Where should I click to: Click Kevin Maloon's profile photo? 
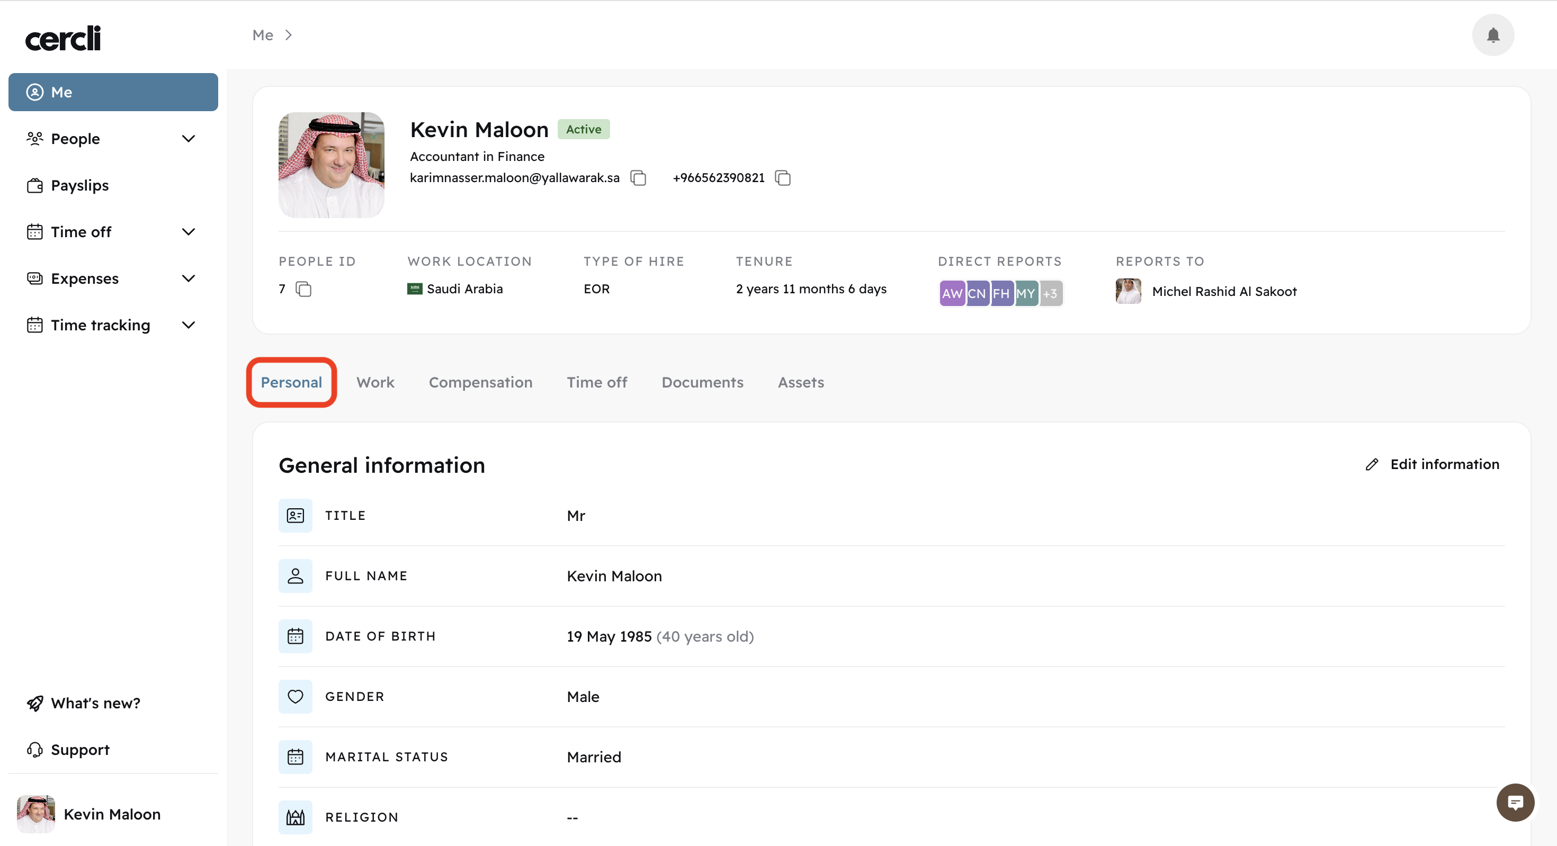pyautogui.click(x=331, y=165)
